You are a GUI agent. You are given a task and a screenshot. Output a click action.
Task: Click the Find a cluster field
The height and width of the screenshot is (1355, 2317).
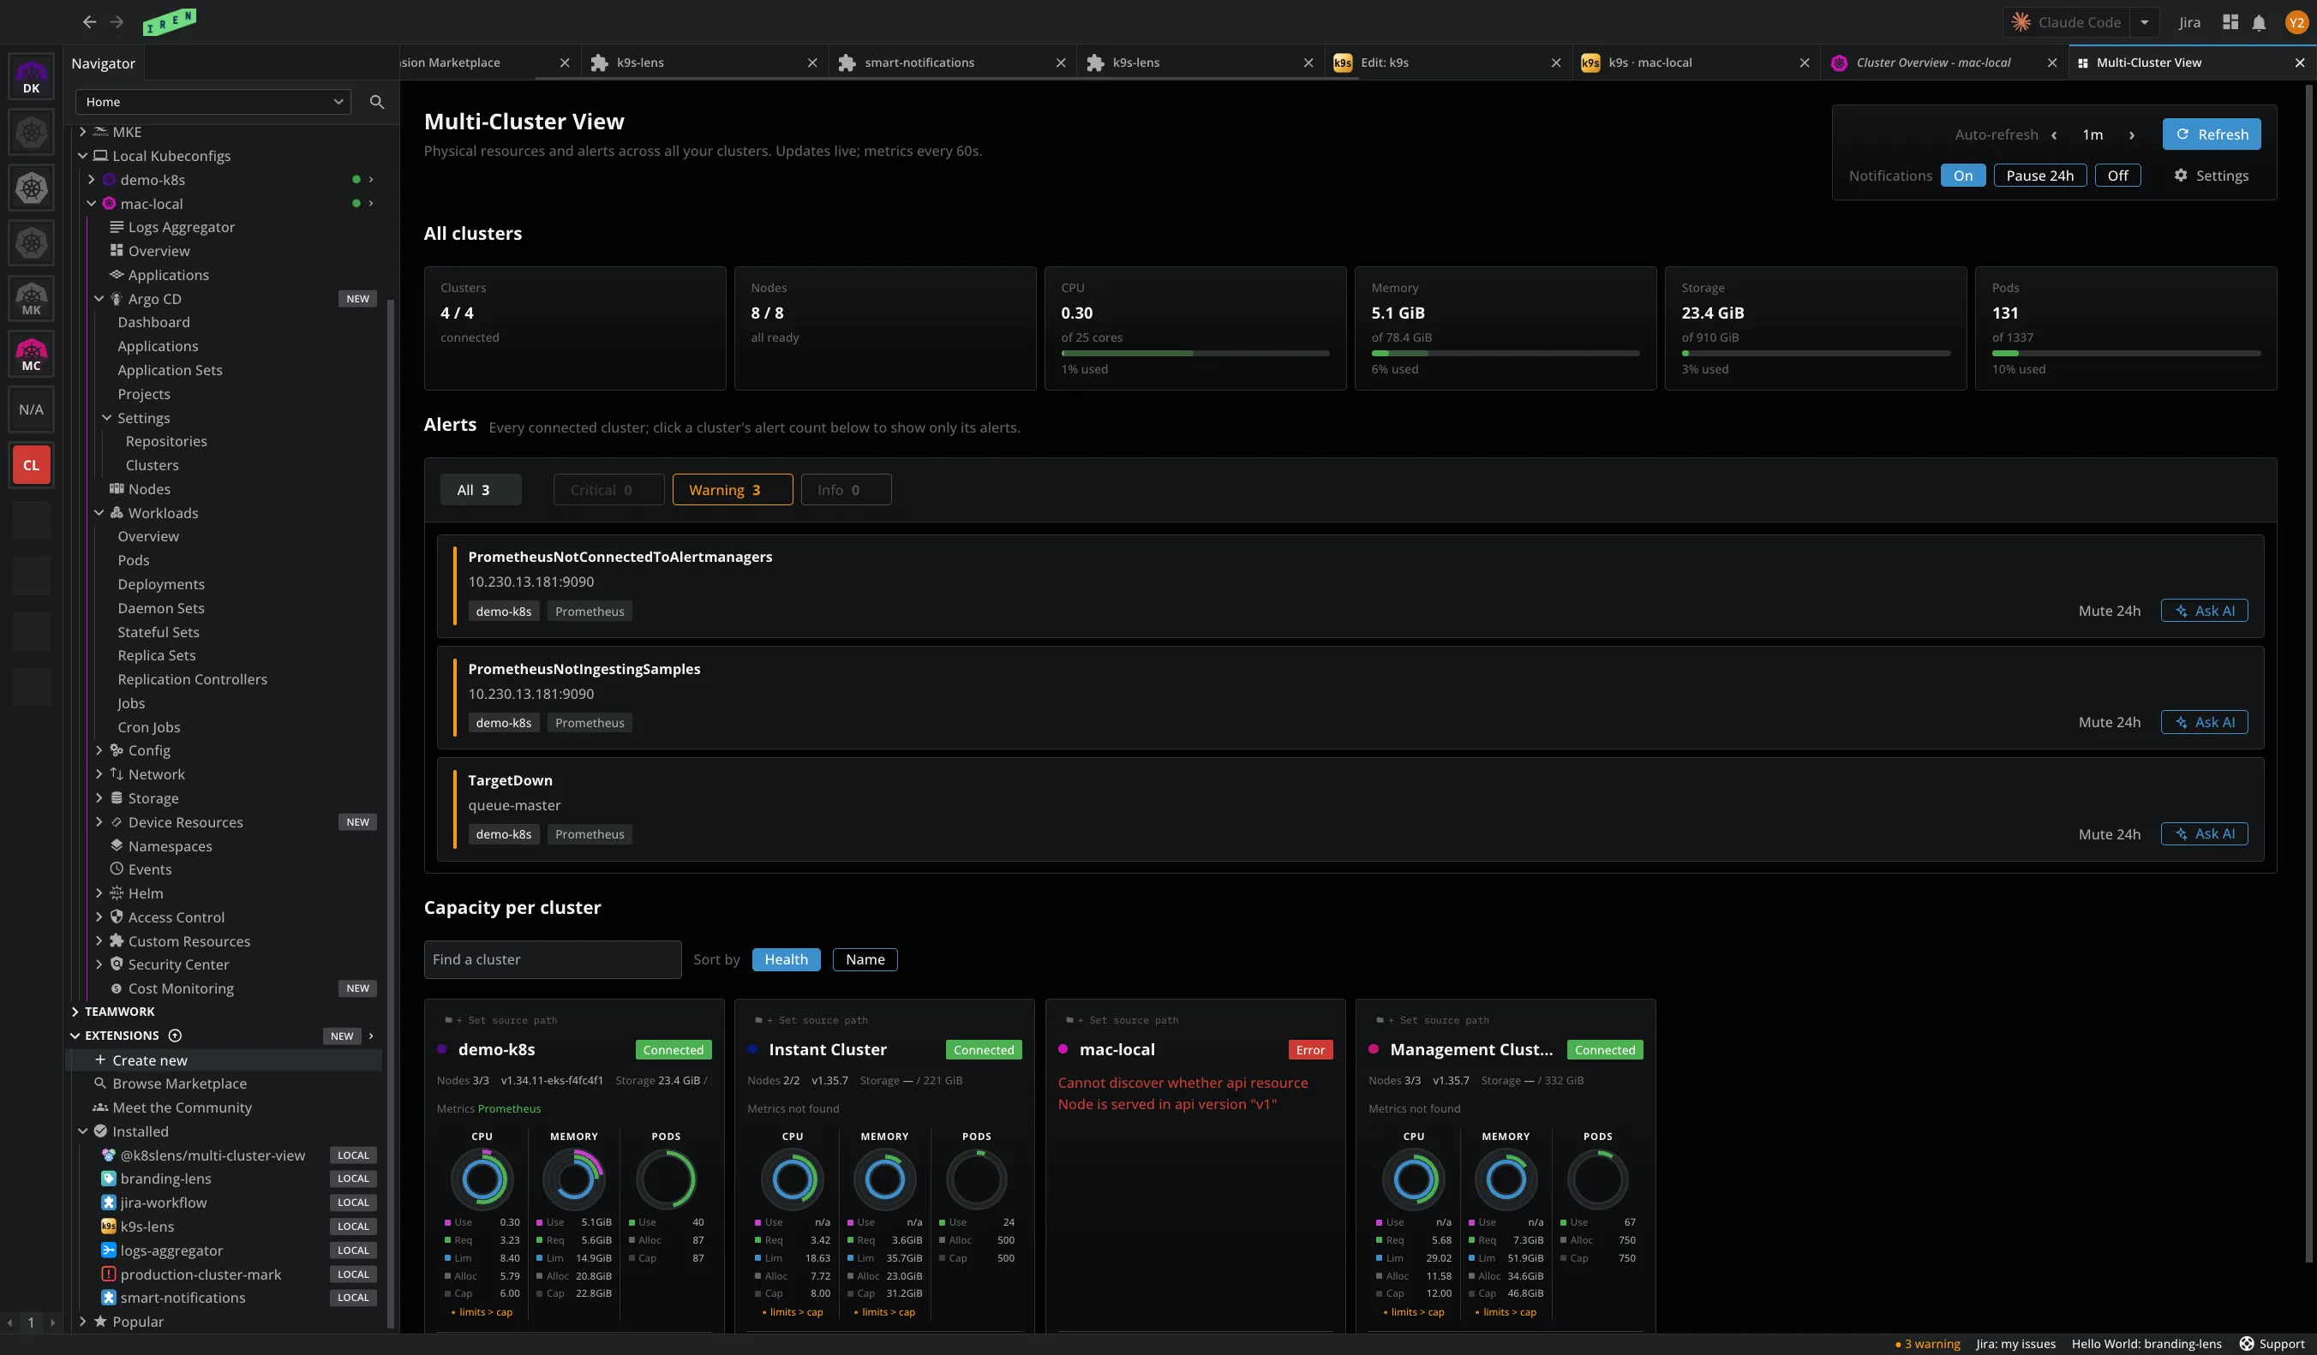tap(553, 959)
